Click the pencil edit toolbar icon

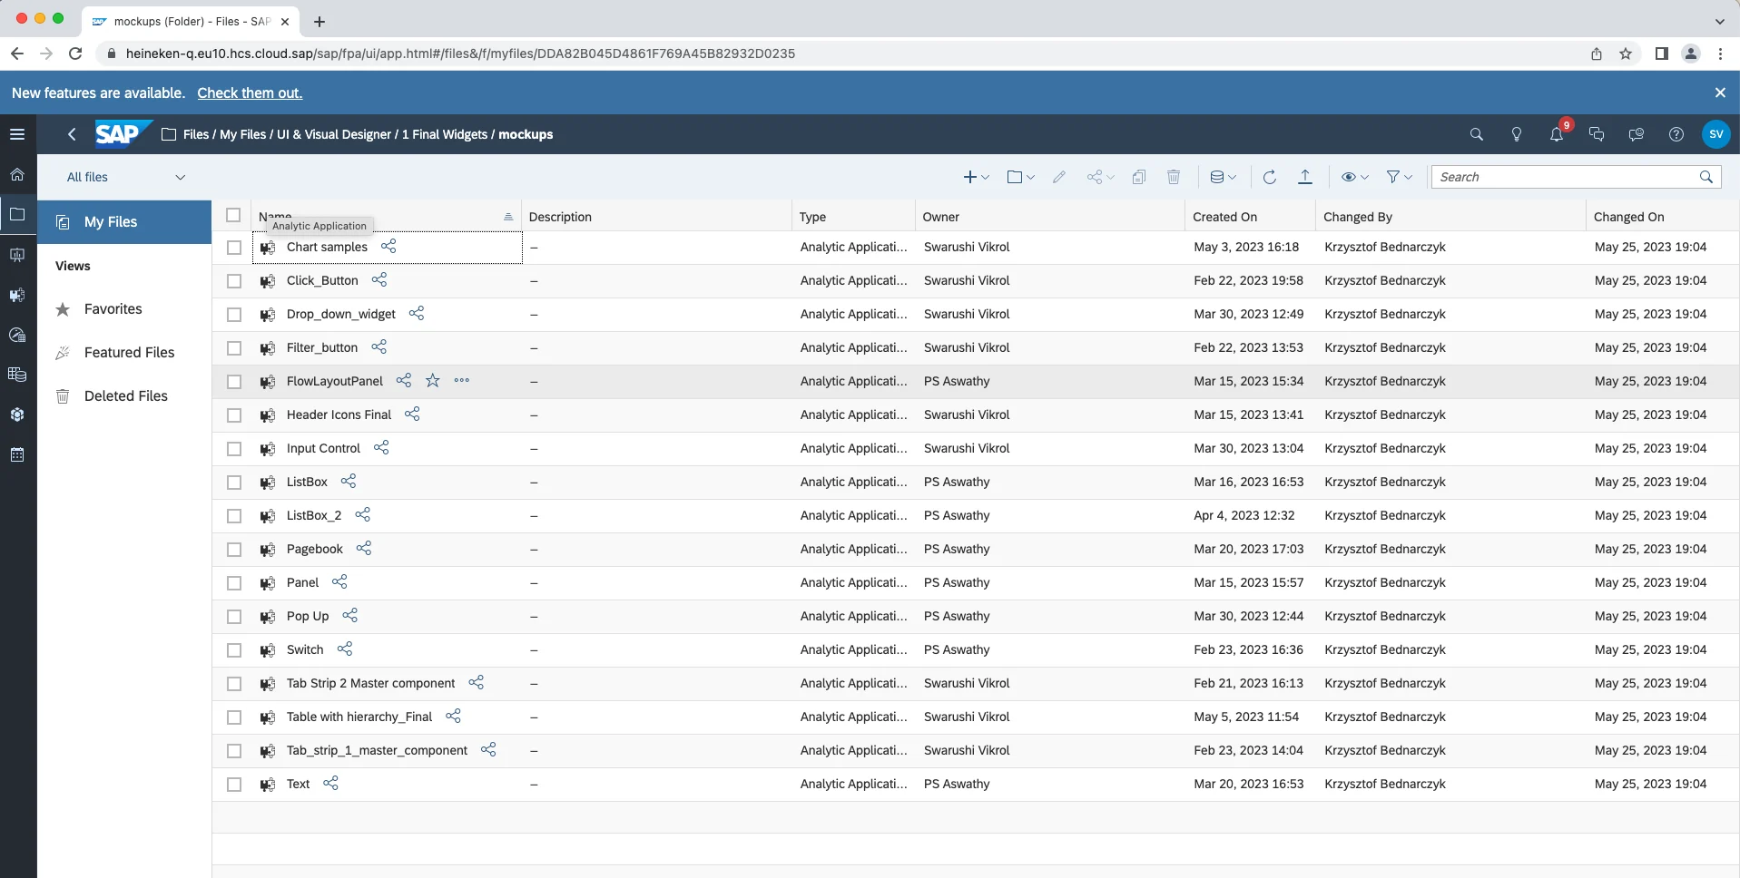pos(1059,177)
